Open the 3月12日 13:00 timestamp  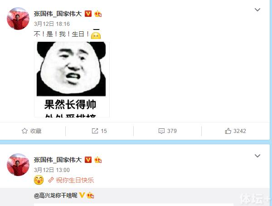52,170
